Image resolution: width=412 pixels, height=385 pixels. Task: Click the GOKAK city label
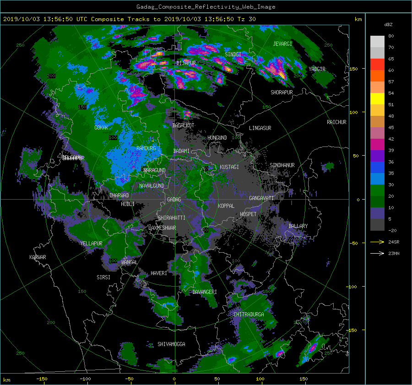[102, 128]
